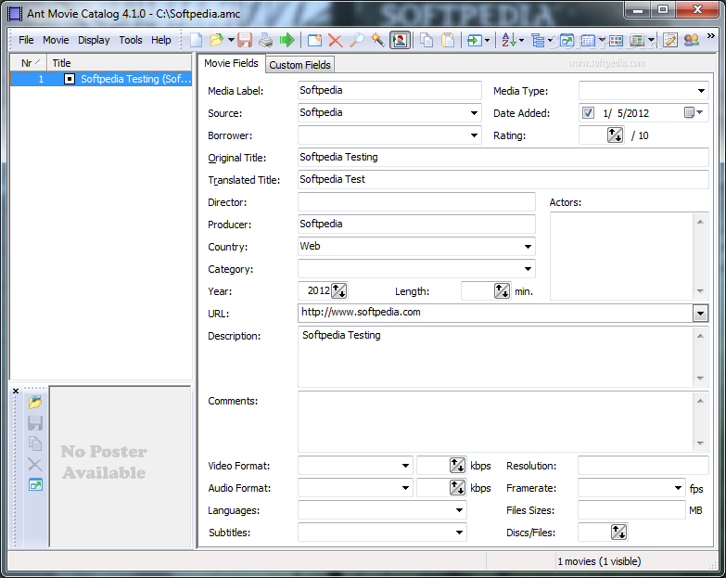
Task: Toggle checkbox of Softpedia Testing movie row
Action: tap(69, 79)
